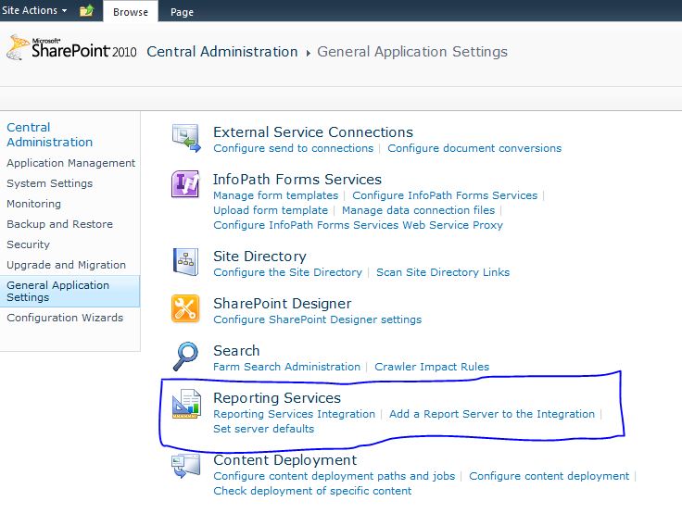The width and height of the screenshot is (682, 526).
Task: Open Backup and Restore section
Action: [x=59, y=224]
